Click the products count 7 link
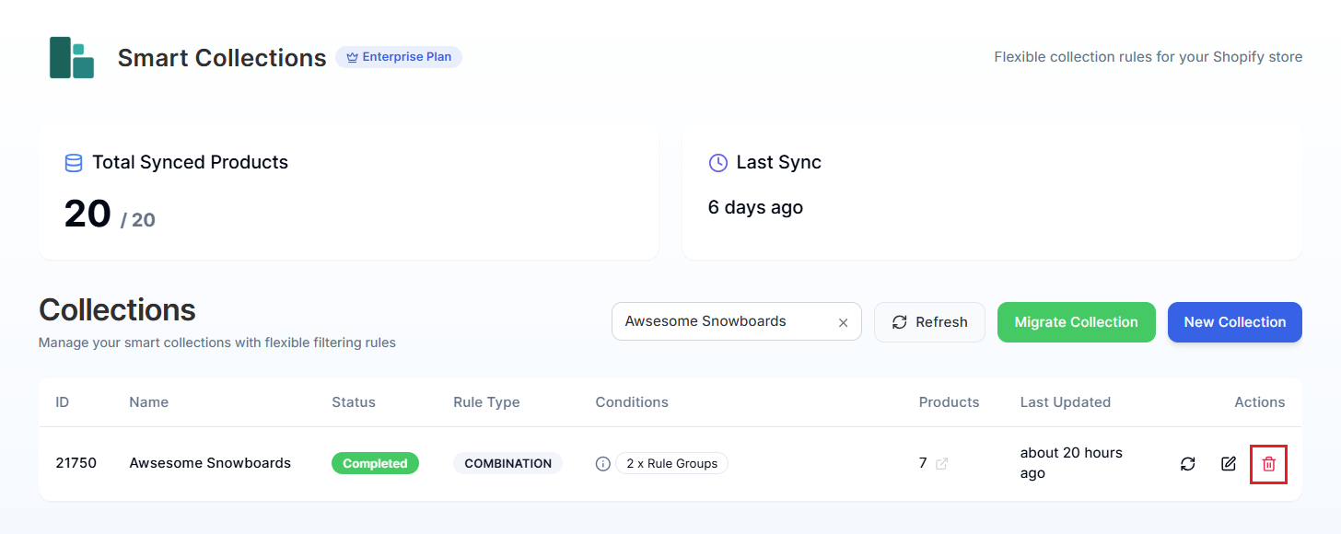 [923, 463]
